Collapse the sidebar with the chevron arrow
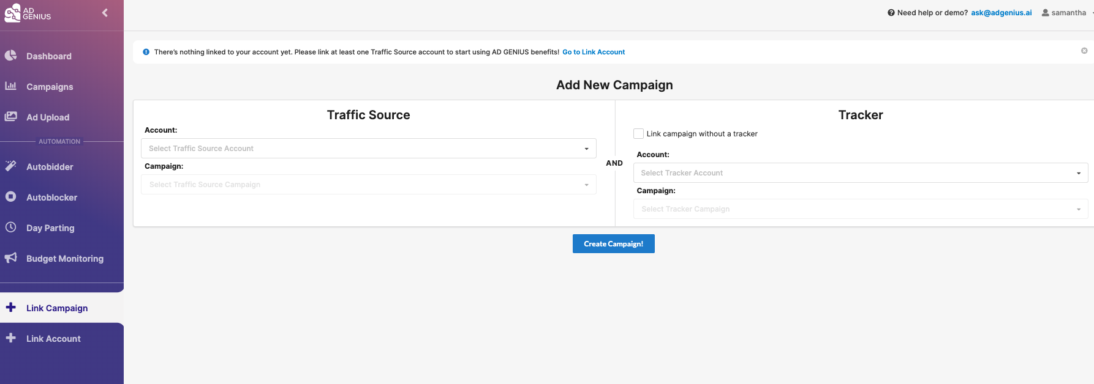This screenshot has height=384, width=1094. 105,12
